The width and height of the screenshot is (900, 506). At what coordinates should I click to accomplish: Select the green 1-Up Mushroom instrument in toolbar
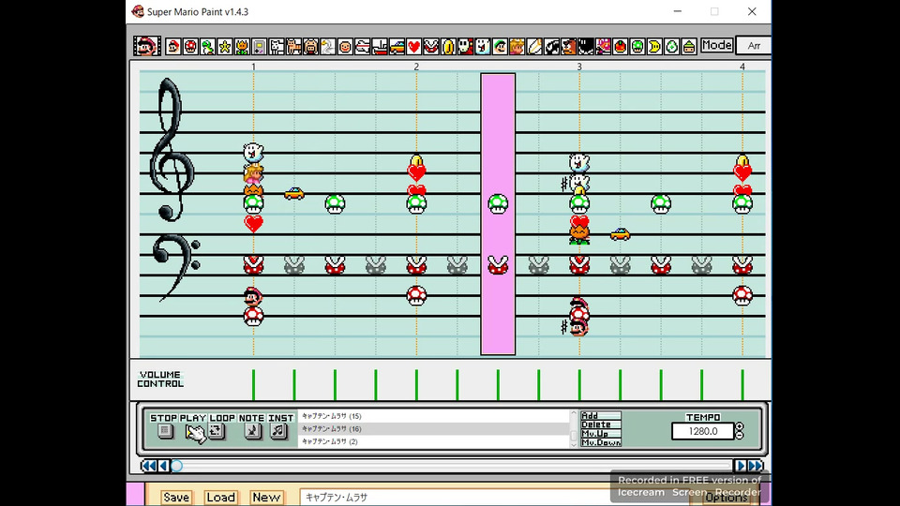[637, 47]
